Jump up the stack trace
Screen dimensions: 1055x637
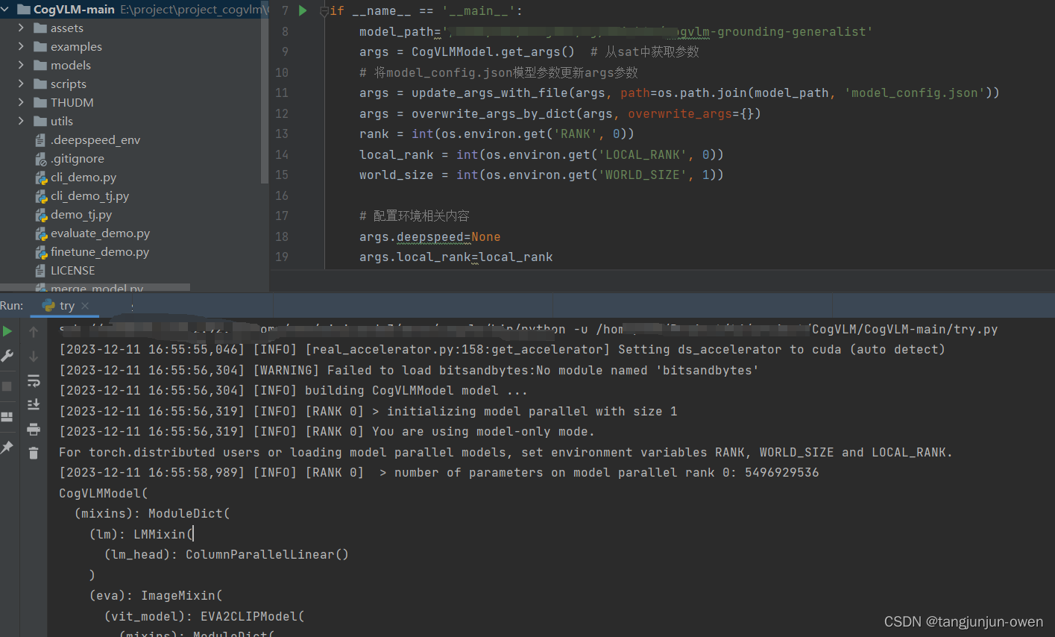pos(34,332)
